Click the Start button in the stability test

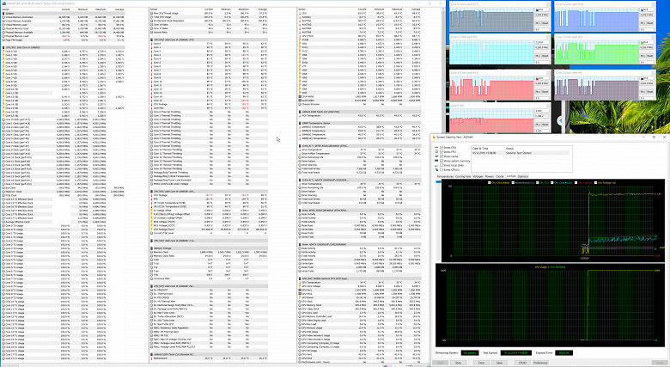[440, 363]
